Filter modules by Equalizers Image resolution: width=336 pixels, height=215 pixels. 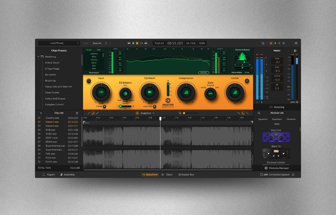click(x=277, y=119)
